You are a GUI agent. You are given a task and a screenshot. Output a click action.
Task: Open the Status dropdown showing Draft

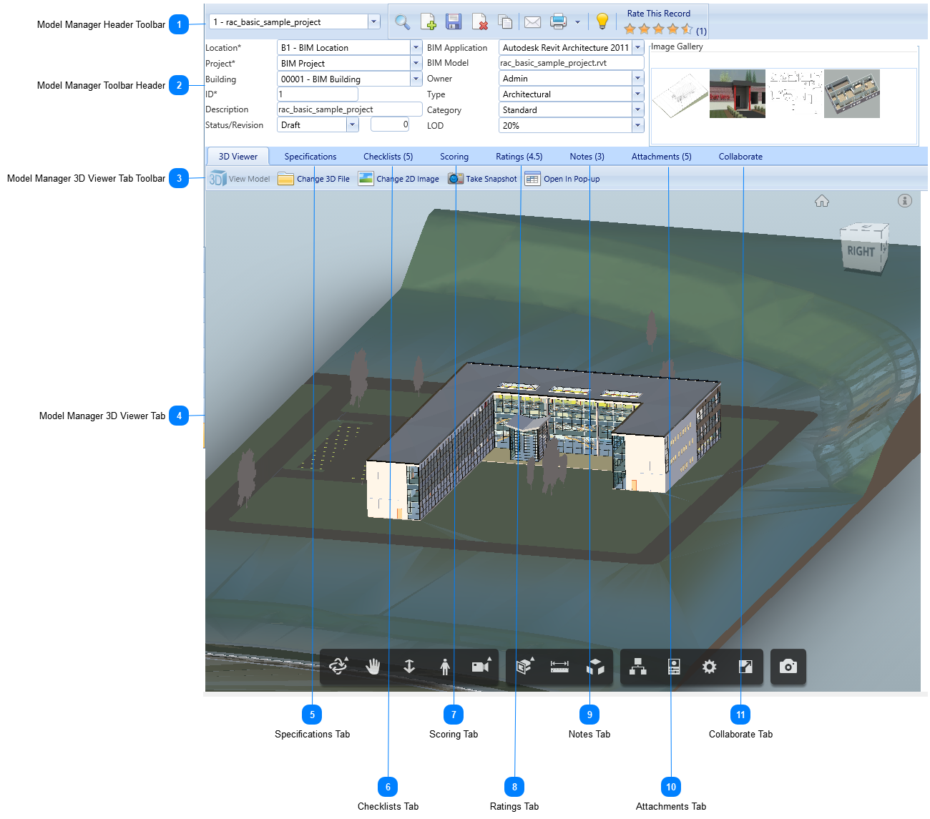point(352,125)
